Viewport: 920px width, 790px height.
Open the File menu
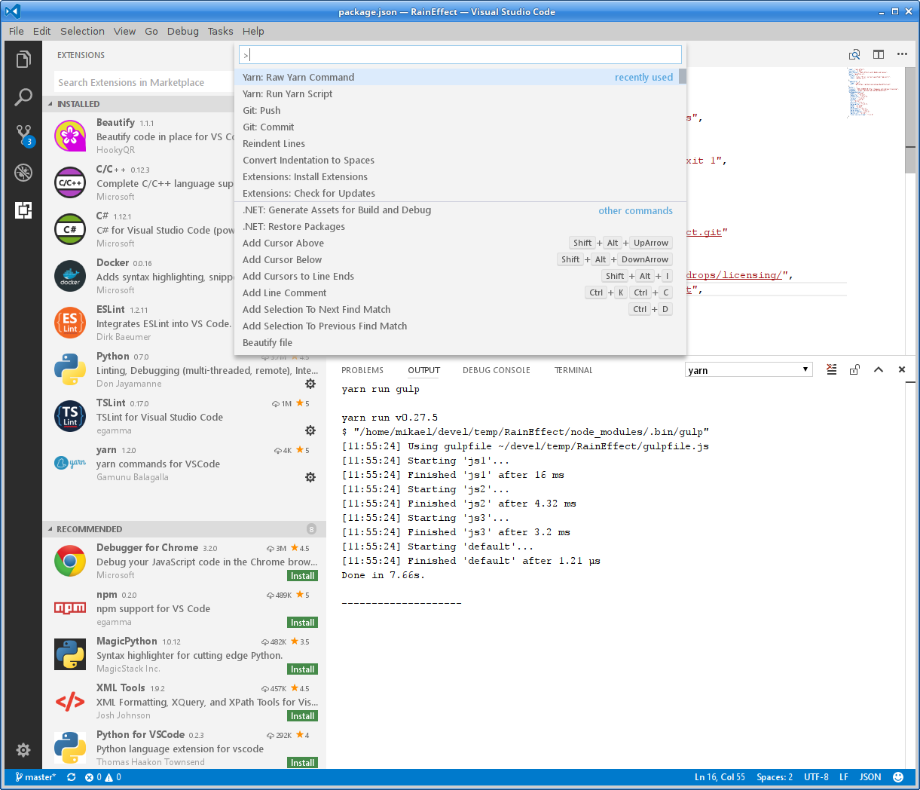(x=16, y=31)
